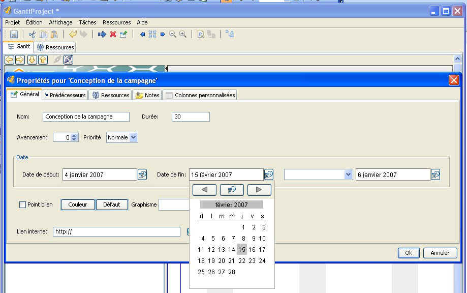The image size is (467, 293).
Task: Open task properties toolbar icon
Action: pos(123,34)
